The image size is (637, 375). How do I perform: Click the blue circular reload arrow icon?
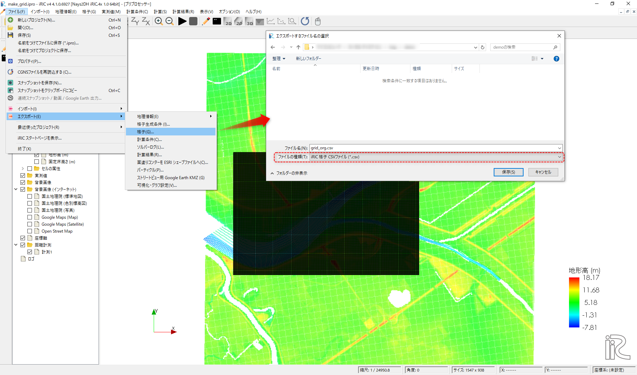pyautogui.click(x=305, y=21)
